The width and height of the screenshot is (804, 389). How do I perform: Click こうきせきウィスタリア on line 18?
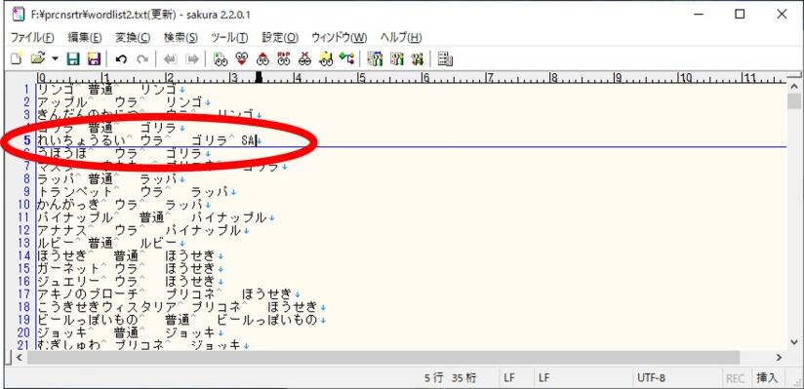click(106, 306)
